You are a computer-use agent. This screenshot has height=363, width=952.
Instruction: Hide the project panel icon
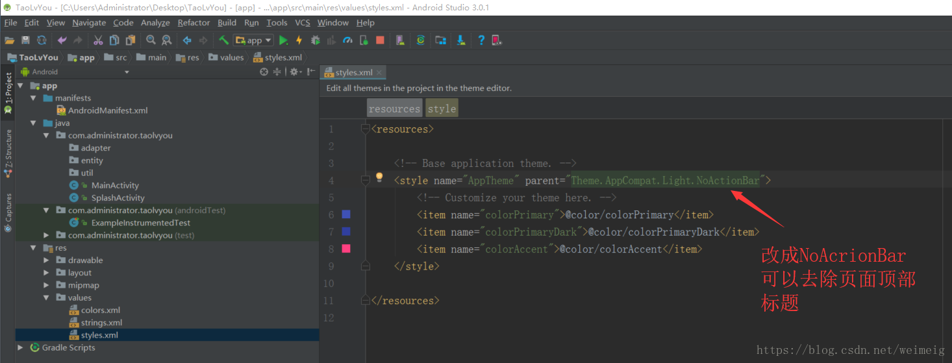312,72
